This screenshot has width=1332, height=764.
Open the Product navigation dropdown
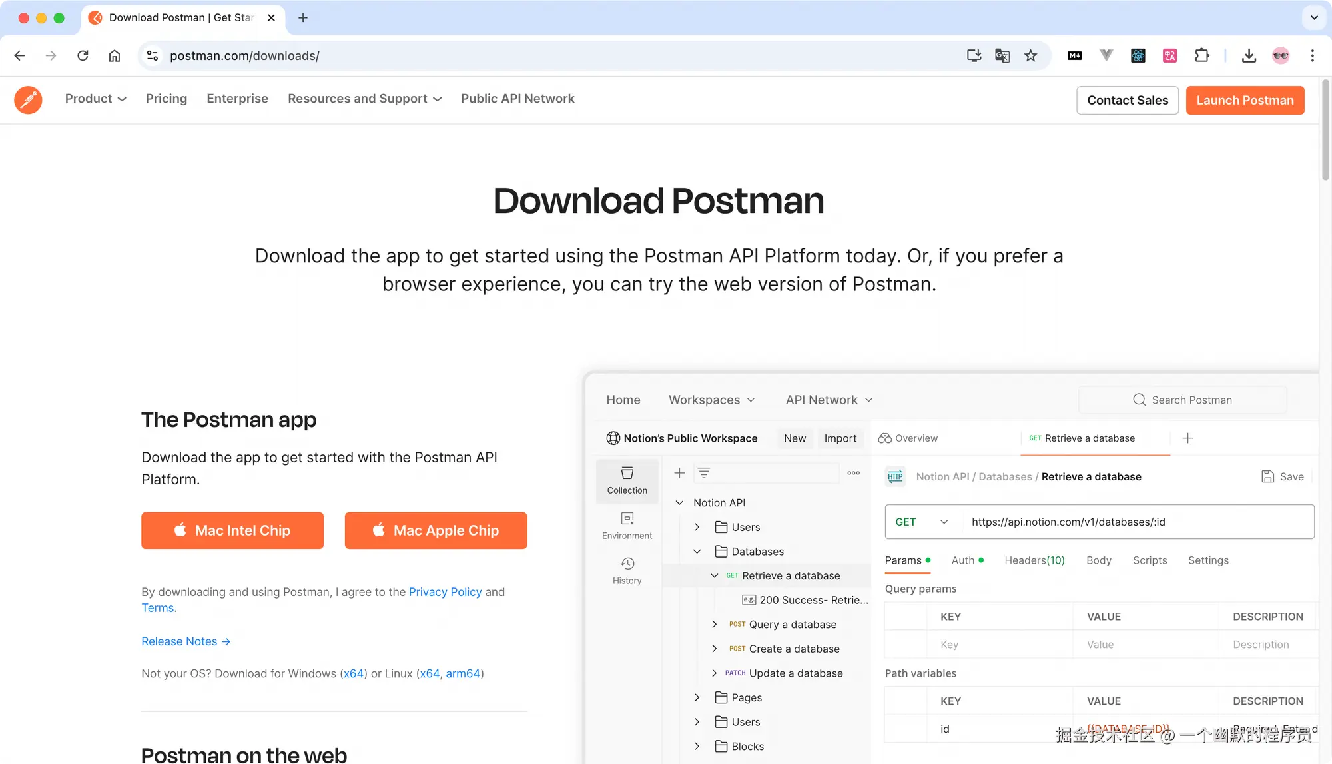[95, 99]
